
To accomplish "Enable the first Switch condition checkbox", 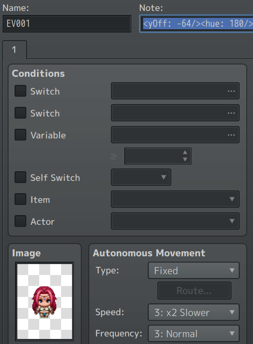I will tap(21, 91).
